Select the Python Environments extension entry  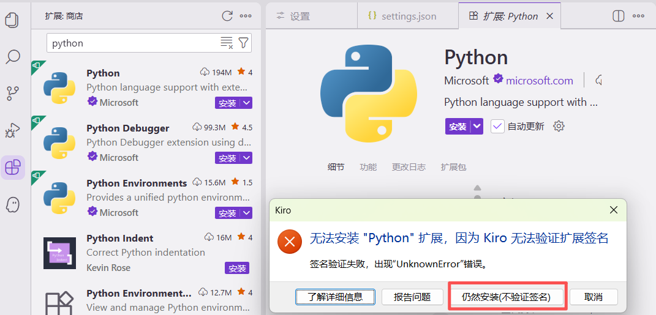click(146, 198)
